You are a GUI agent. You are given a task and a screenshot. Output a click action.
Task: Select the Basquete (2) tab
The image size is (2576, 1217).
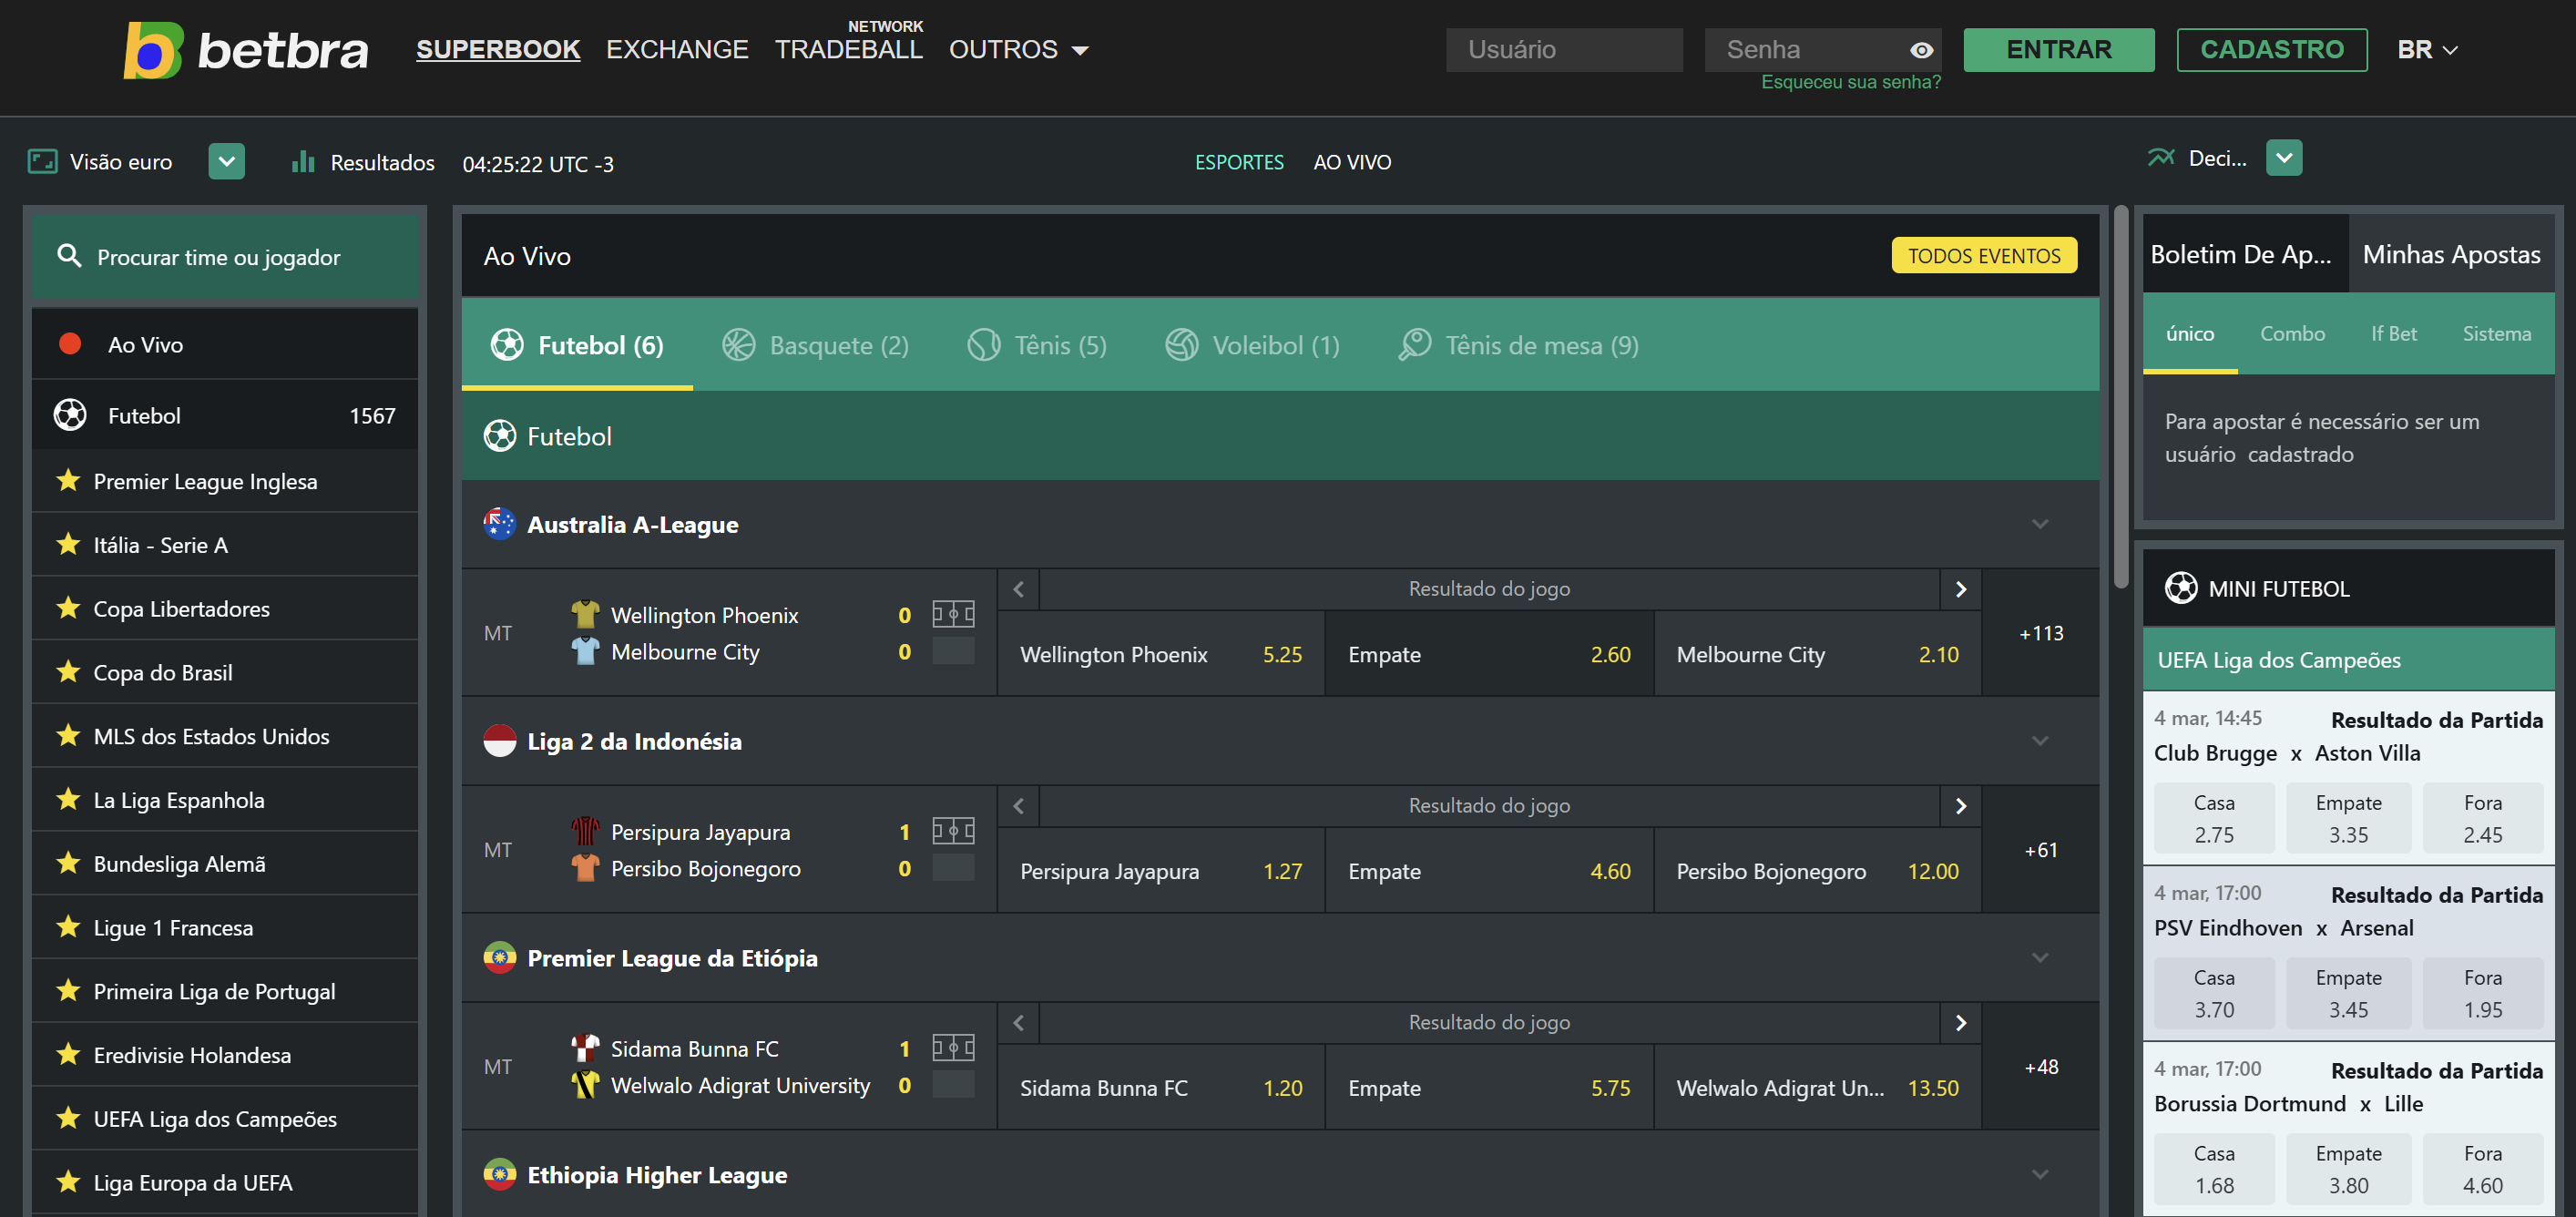click(816, 345)
